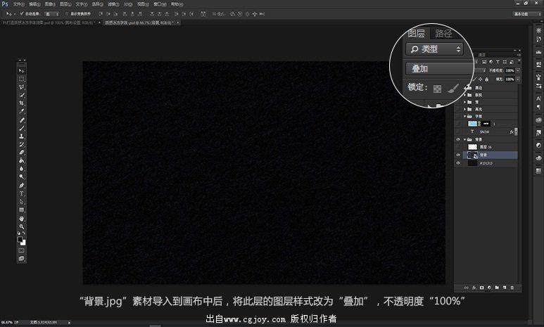Open the status bar info arrow menu
The height and width of the screenshot is (327, 544).
69,323
